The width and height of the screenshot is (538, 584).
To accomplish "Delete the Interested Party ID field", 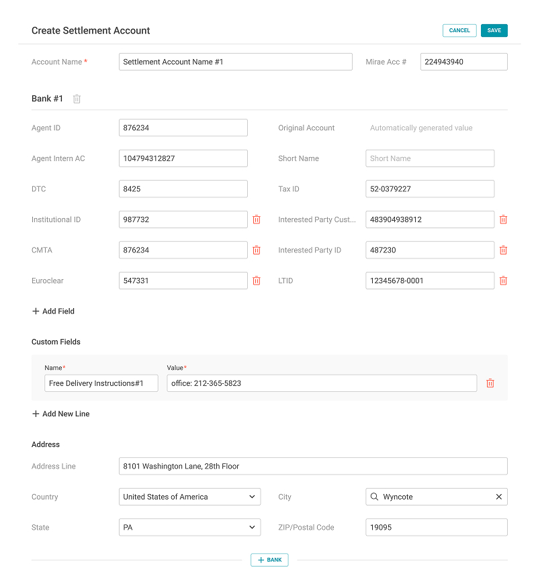I will 503,250.
